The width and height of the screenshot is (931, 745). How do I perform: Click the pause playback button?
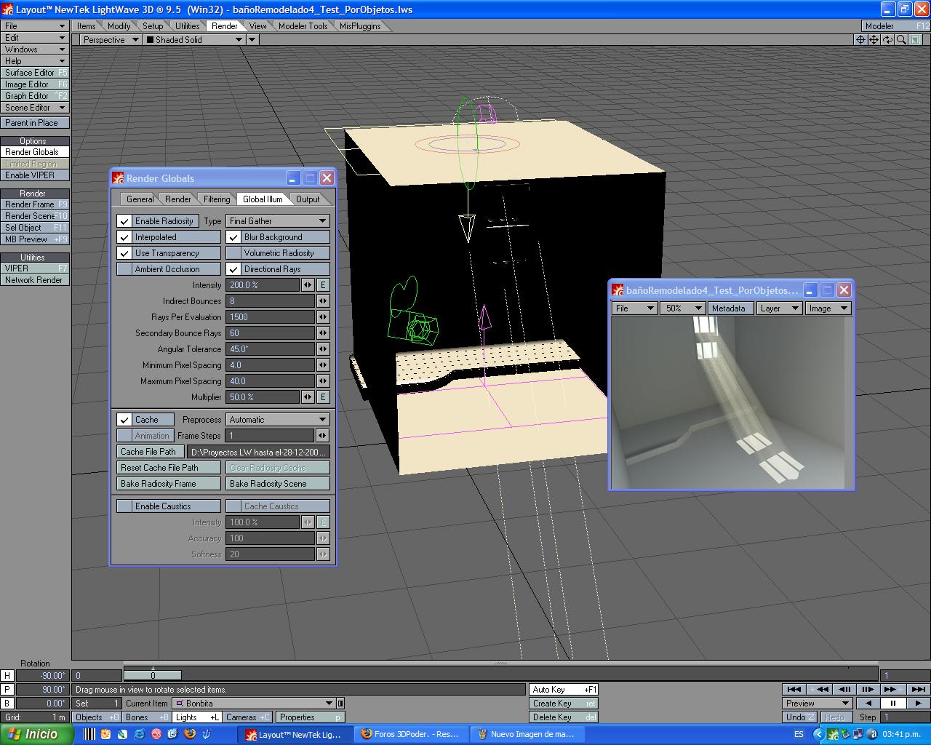892,704
